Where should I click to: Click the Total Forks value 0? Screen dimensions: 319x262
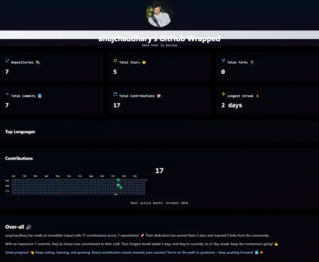(x=223, y=72)
